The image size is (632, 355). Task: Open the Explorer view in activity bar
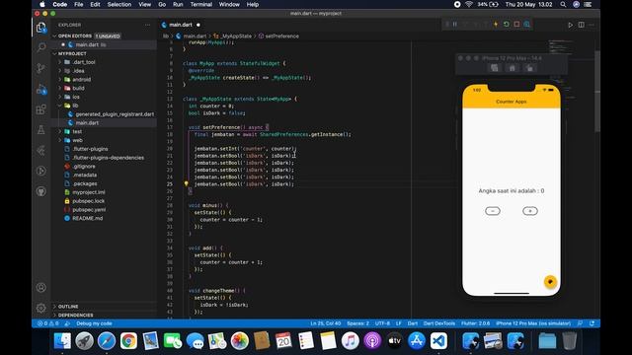pyautogui.click(x=41, y=28)
